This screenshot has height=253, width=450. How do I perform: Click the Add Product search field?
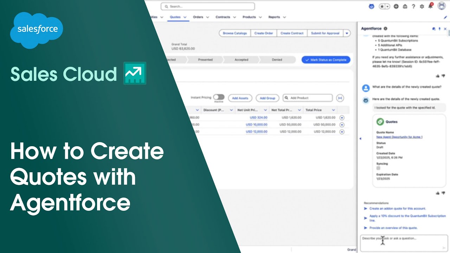tap(308, 98)
